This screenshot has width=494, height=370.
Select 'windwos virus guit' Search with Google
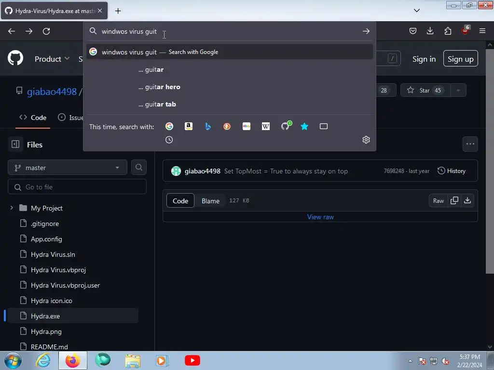[229, 52]
